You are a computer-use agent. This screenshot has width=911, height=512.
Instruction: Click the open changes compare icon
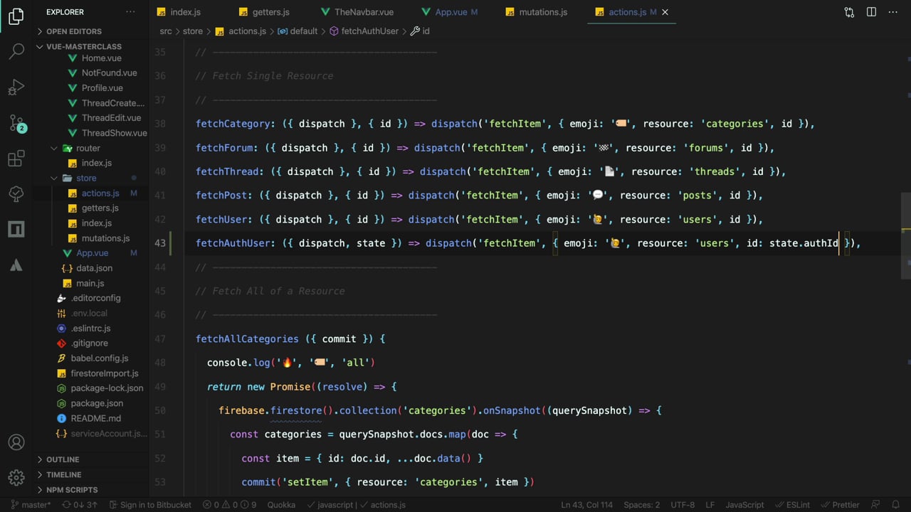click(849, 12)
